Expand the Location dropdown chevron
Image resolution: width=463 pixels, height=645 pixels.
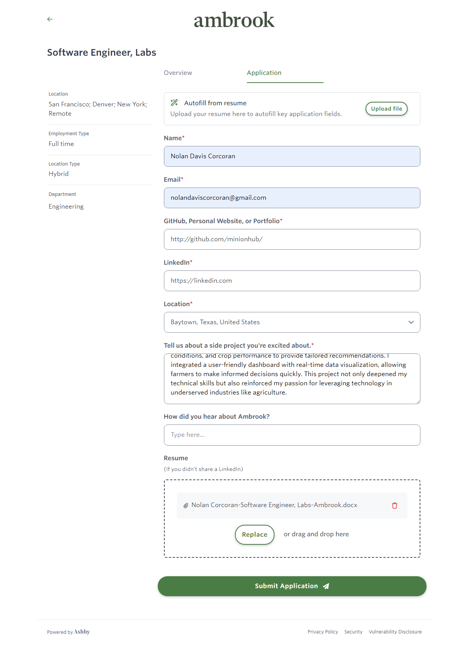pos(411,322)
